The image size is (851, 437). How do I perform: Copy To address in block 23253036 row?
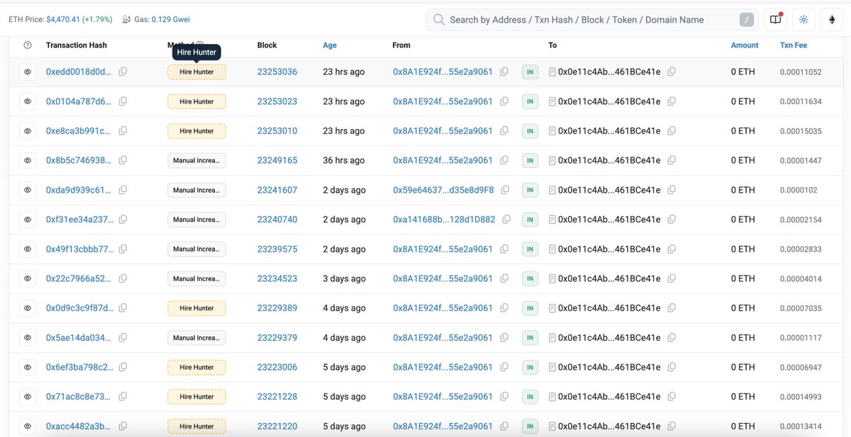(672, 72)
